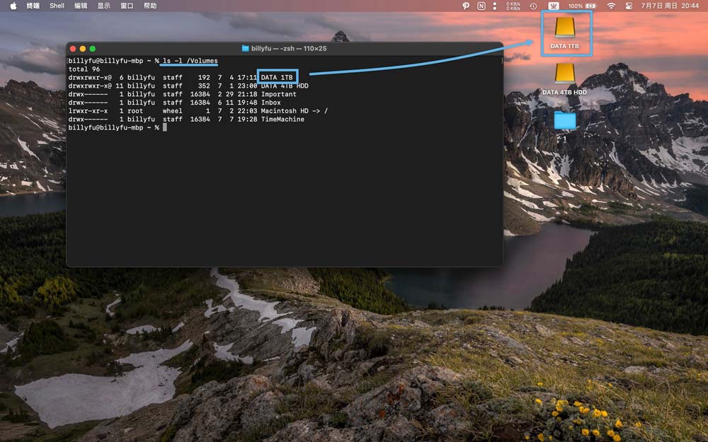Open the blue folder on the desktop
This screenshot has height=442, width=708.
click(565, 120)
